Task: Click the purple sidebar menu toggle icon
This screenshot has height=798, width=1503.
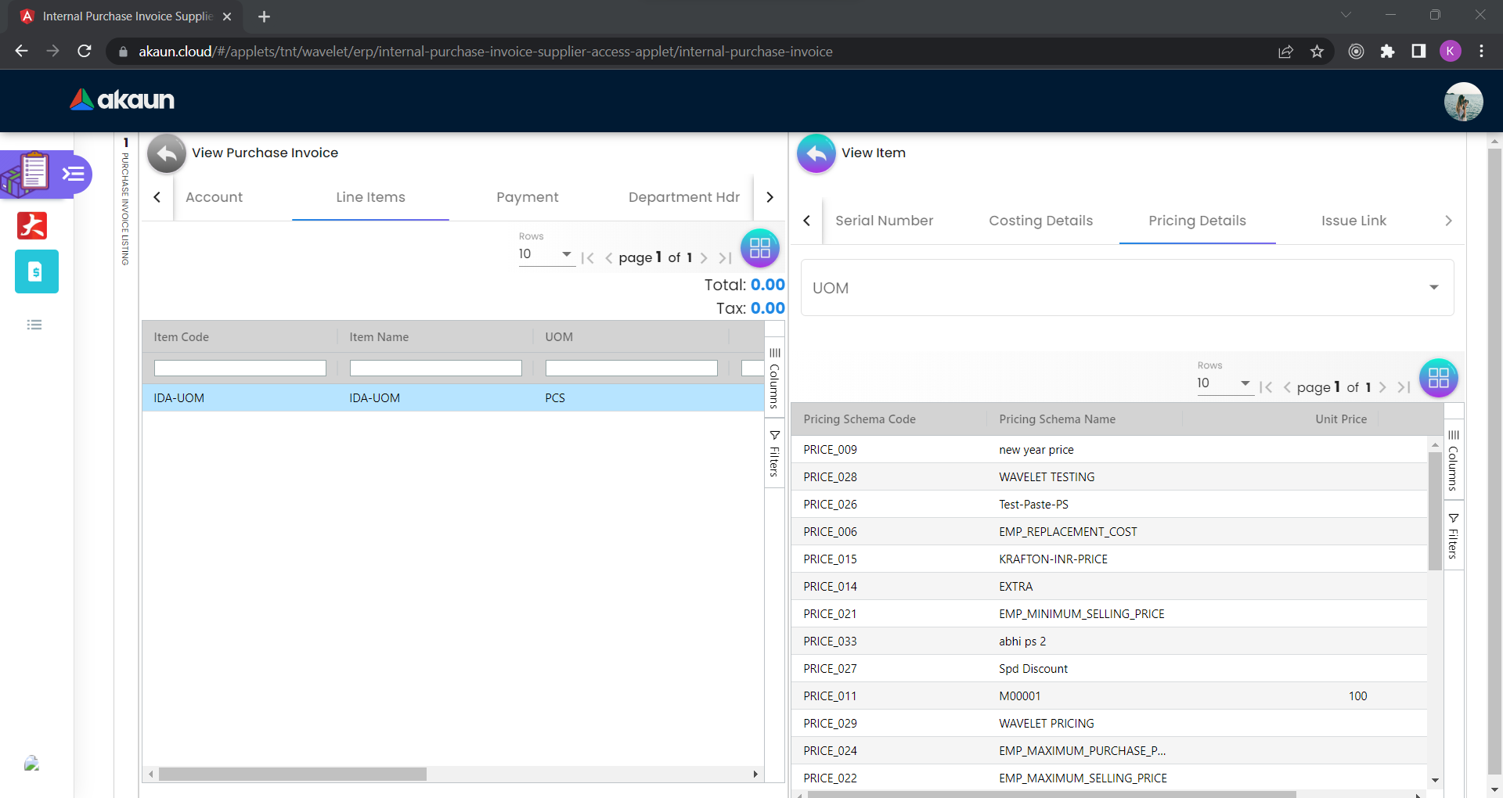Action: click(x=74, y=174)
